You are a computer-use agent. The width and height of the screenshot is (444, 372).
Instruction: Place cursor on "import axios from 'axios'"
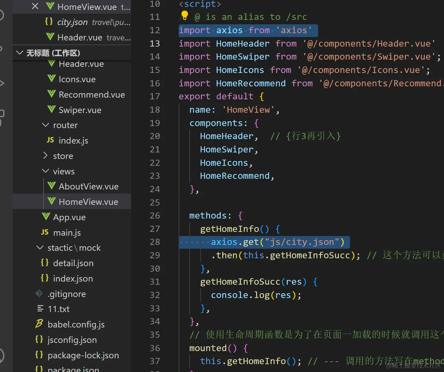coord(245,30)
